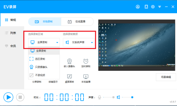Viewport: 177px width, 106px height.
Task: Open the user account icon in title bar
Action: (x=137, y=7)
